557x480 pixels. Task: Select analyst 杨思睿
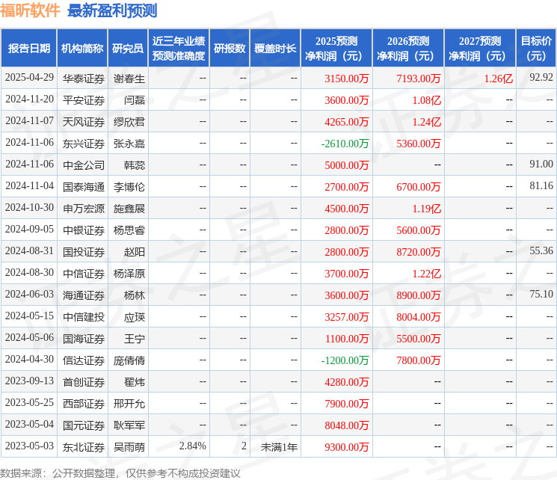point(129,230)
